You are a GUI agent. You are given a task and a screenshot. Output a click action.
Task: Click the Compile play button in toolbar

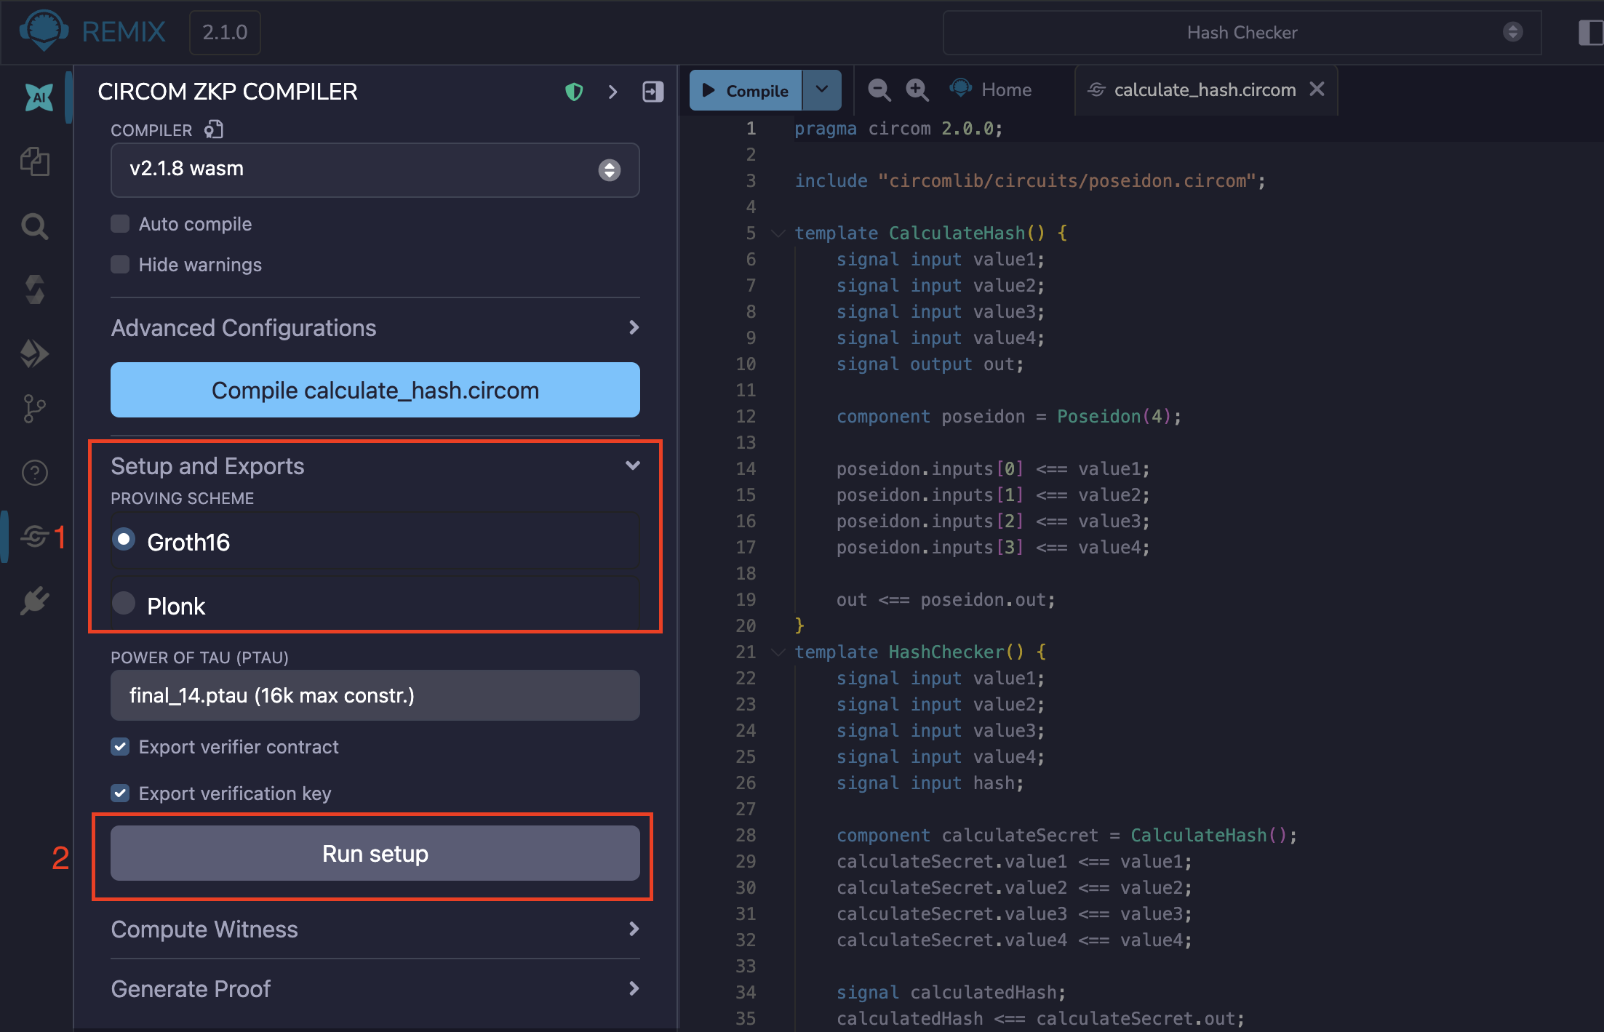coord(746,90)
